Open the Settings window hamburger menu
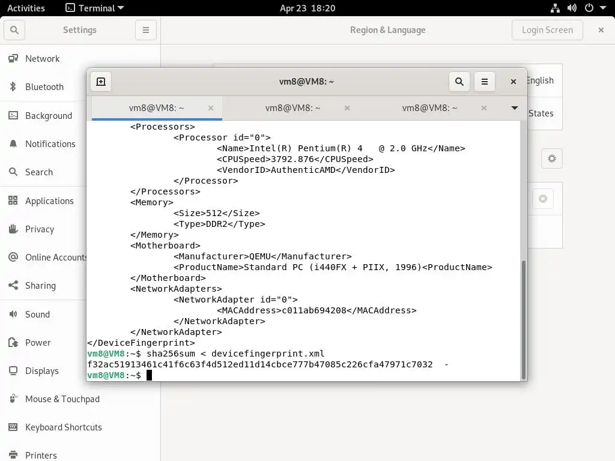 [145, 30]
